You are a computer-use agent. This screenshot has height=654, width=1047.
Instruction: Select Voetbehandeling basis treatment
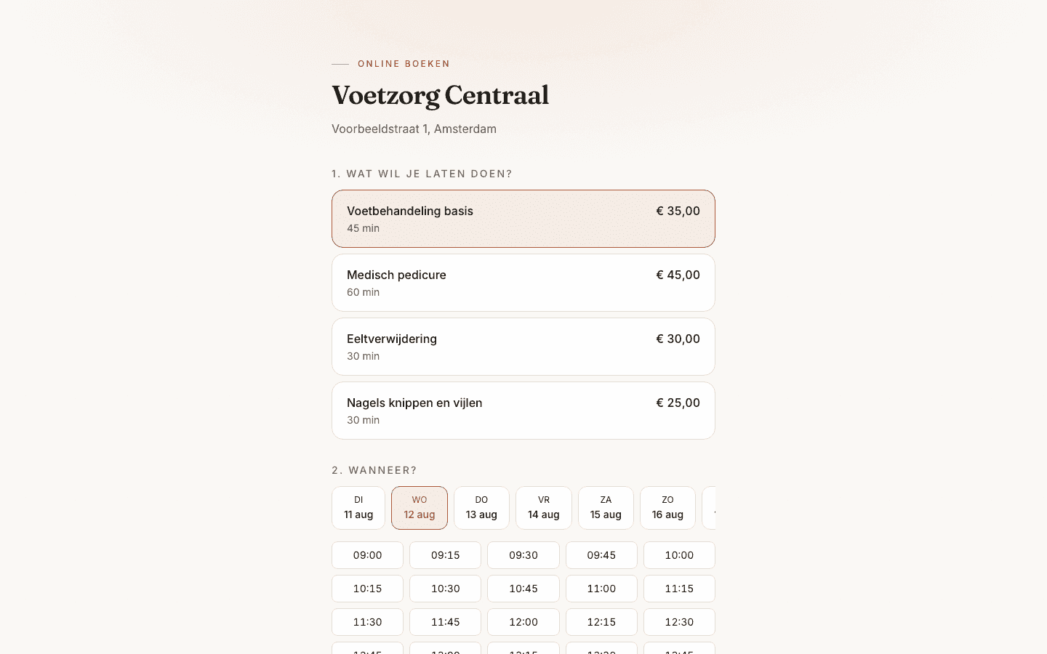[523, 219]
